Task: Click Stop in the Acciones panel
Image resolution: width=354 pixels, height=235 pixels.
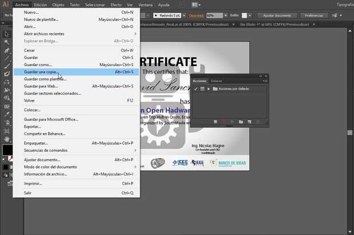Action: coord(215,122)
